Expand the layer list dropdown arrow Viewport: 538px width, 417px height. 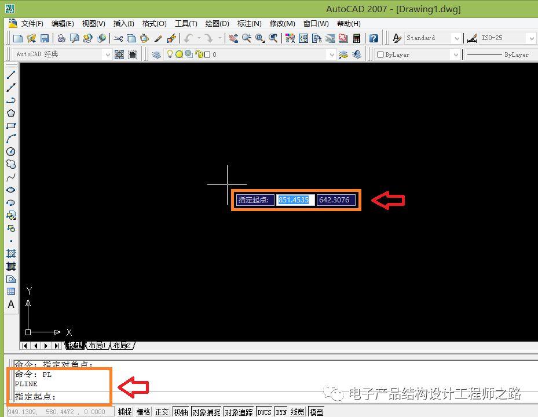(331, 55)
